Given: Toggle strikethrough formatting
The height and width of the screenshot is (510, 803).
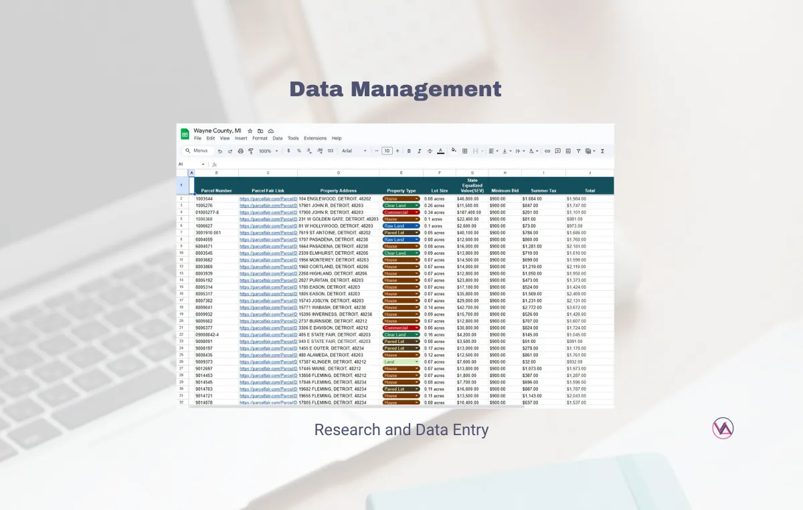Looking at the screenshot, I should pyautogui.click(x=430, y=151).
